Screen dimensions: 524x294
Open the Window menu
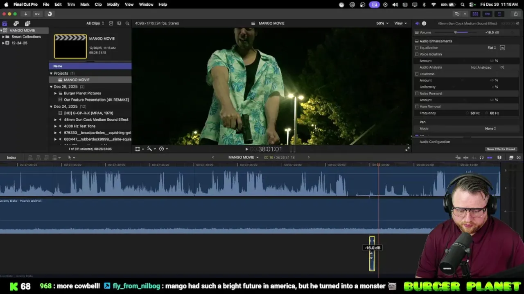146,4
